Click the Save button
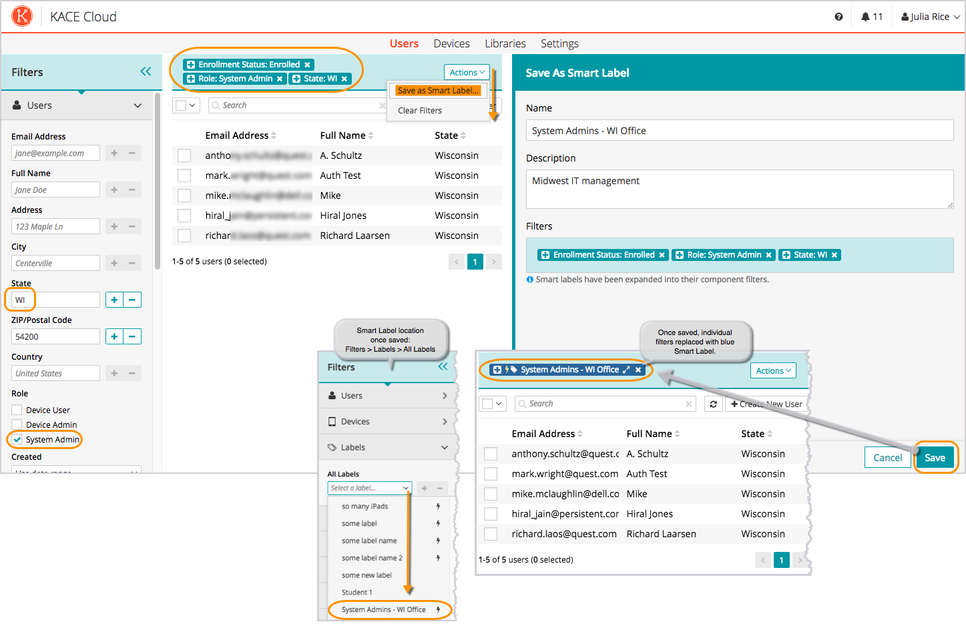The image size is (966, 624). point(935,457)
